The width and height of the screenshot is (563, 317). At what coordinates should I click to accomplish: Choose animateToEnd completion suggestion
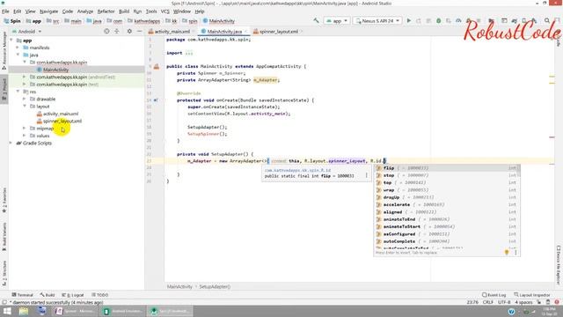click(446, 219)
